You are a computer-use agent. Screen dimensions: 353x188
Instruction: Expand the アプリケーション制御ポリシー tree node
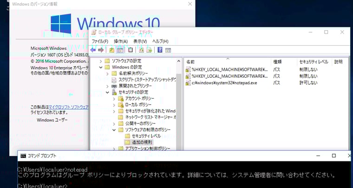pos(114,148)
